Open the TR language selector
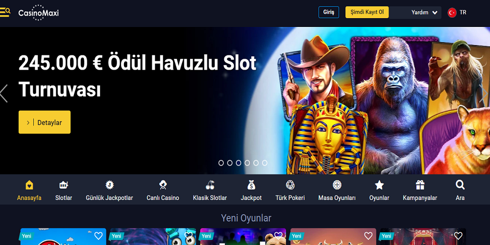Screen dimensions: 490x245 (457, 13)
